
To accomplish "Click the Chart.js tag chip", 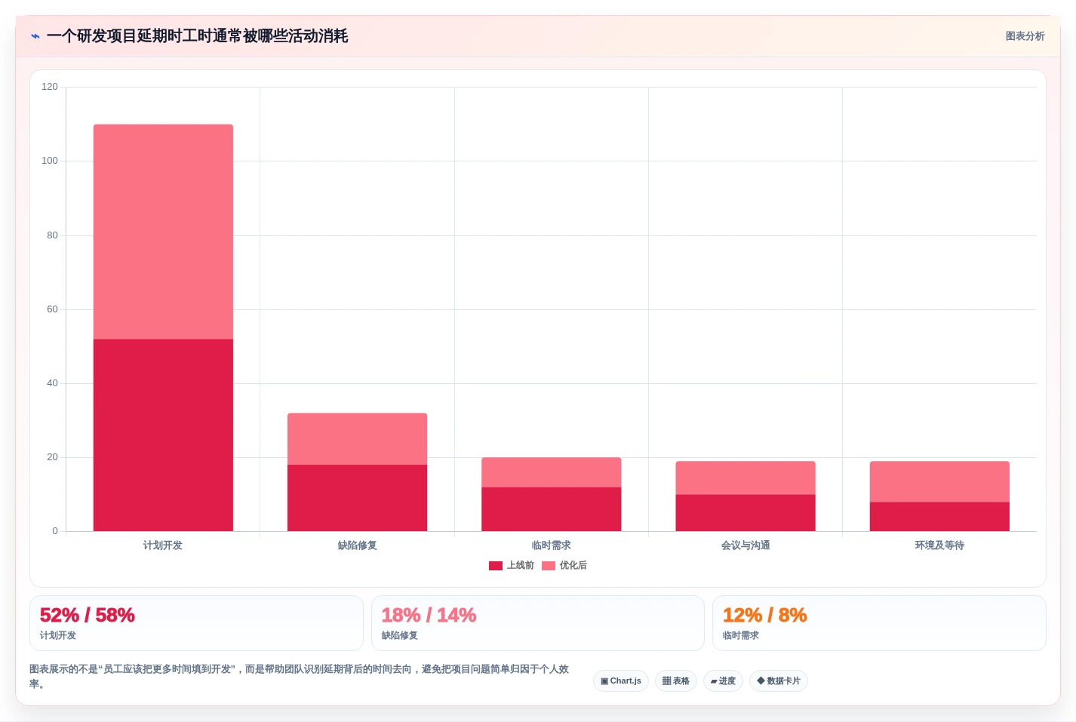I will [621, 681].
